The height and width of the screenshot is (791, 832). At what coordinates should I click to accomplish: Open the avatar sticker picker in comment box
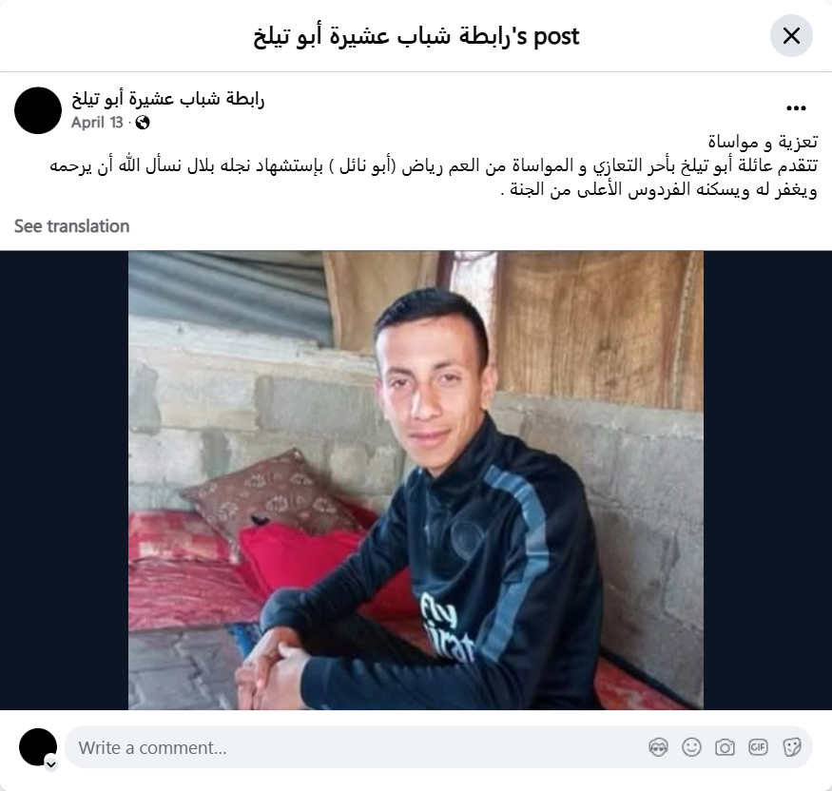(658, 747)
